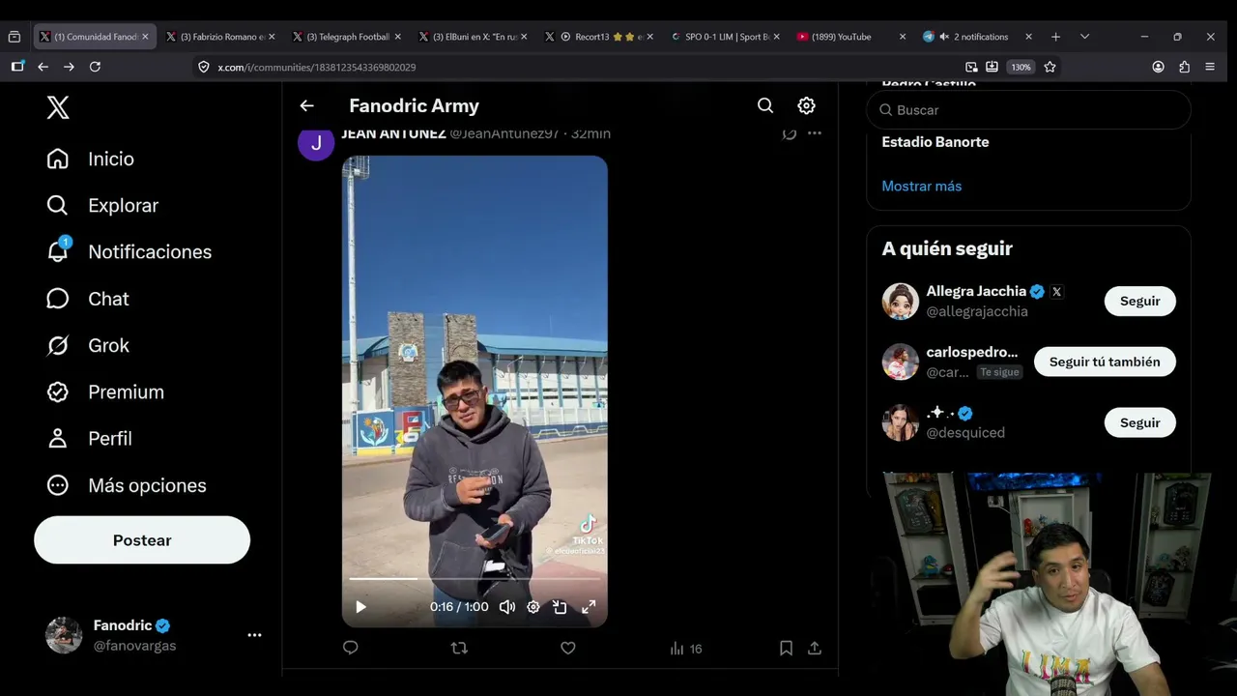Switch to Telegraph Football tab
Viewport: 1237px width, 696px height.
click(347, 37)
